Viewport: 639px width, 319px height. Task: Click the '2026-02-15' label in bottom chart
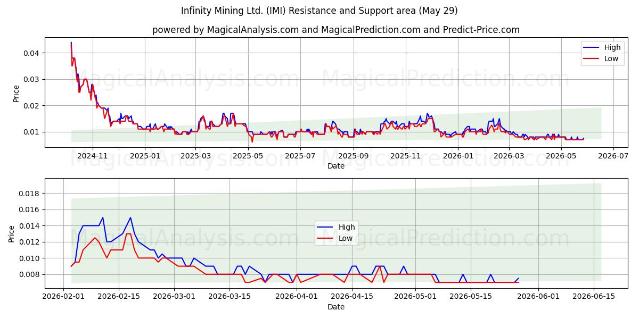pos(119,296)
